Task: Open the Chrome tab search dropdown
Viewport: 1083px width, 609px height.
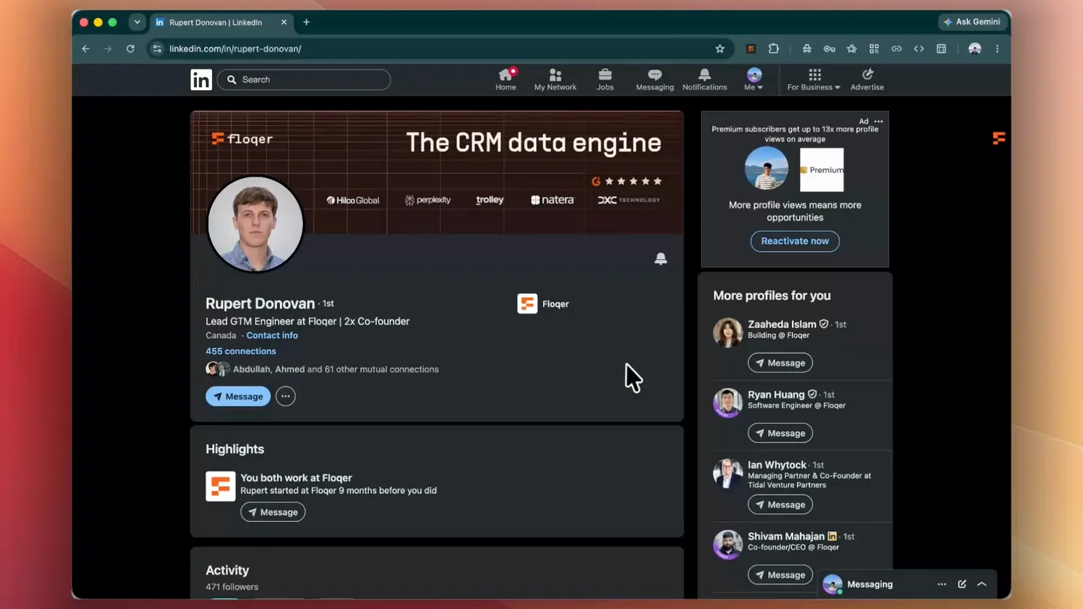Action: point(137,23)
